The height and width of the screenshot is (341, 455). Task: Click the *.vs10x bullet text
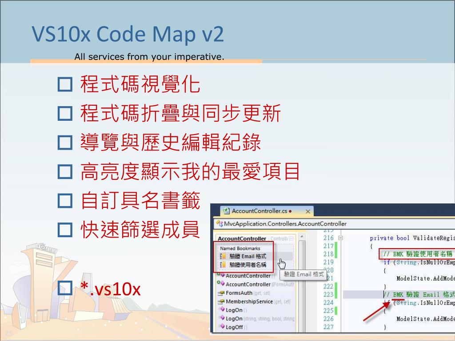coord(111,289)
